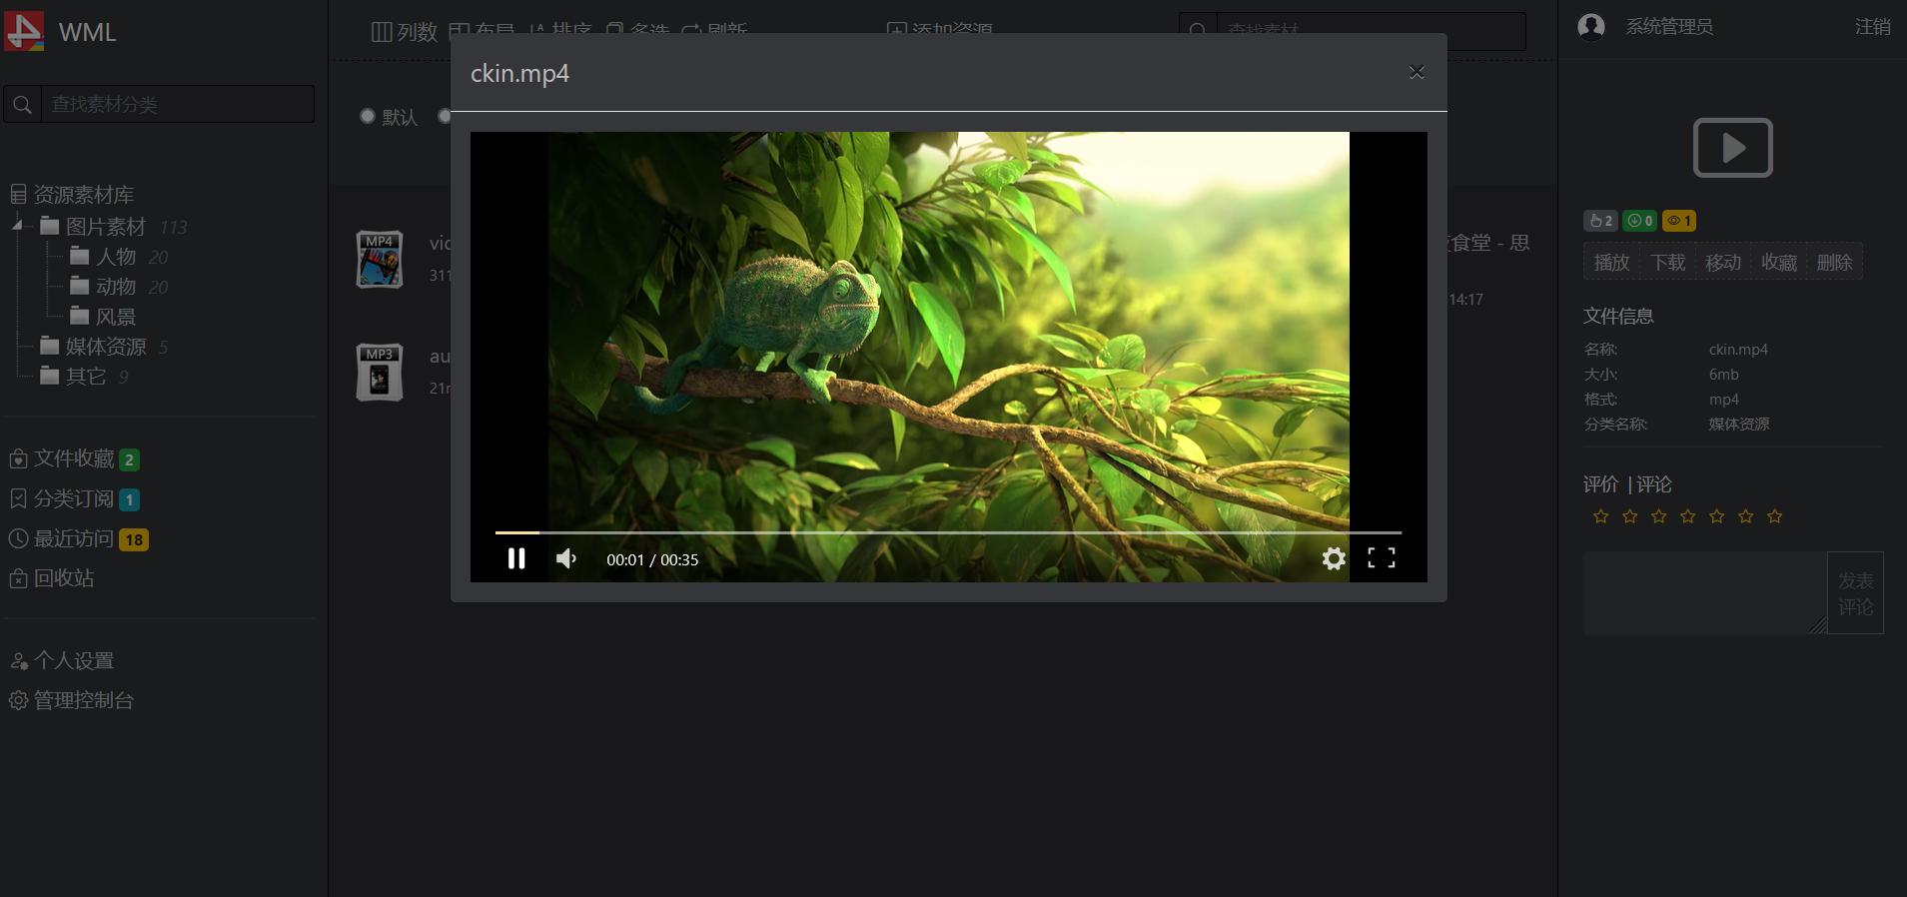Switch to the 评论 tab

(1654, 484)
